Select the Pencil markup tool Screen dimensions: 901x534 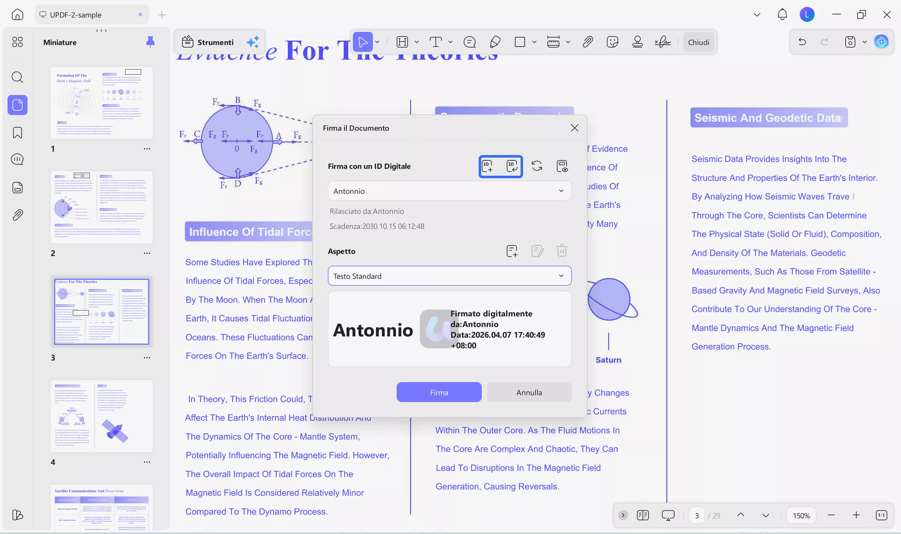click(495, 42)
